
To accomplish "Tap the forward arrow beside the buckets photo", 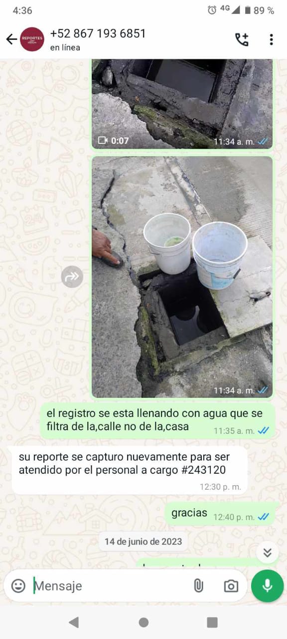I will tap(72, 277).
